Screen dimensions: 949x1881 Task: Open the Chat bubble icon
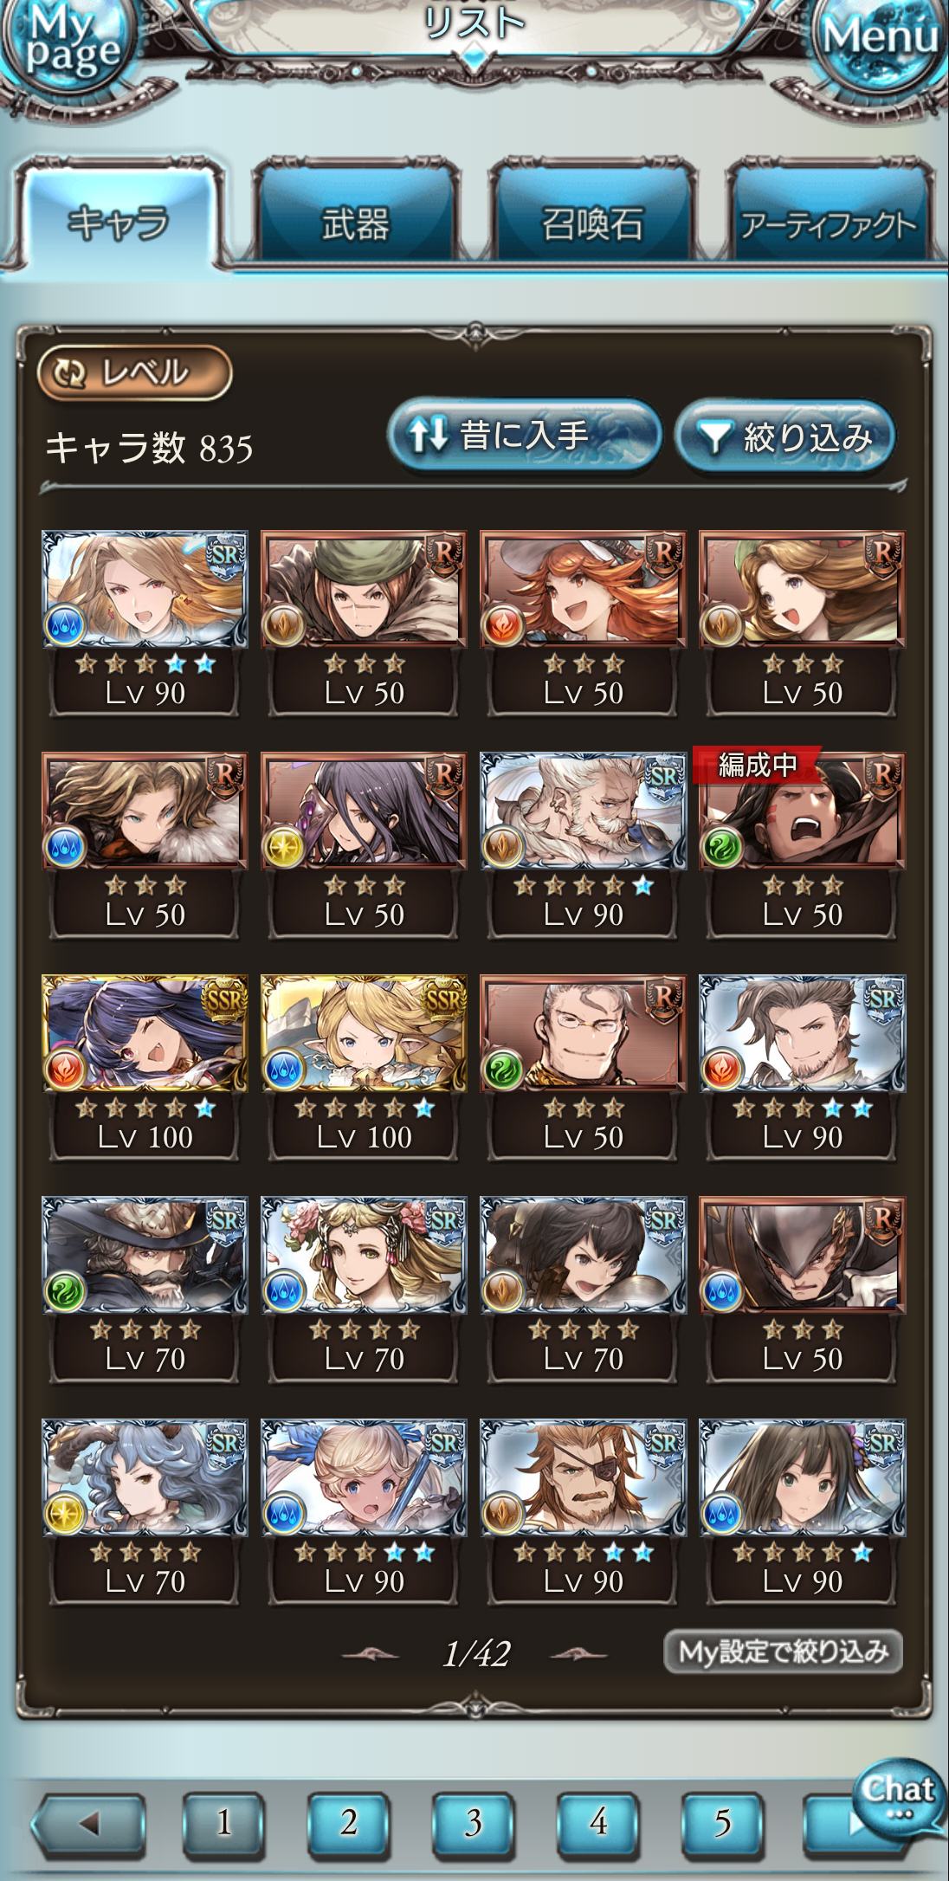pos(898,1795)
